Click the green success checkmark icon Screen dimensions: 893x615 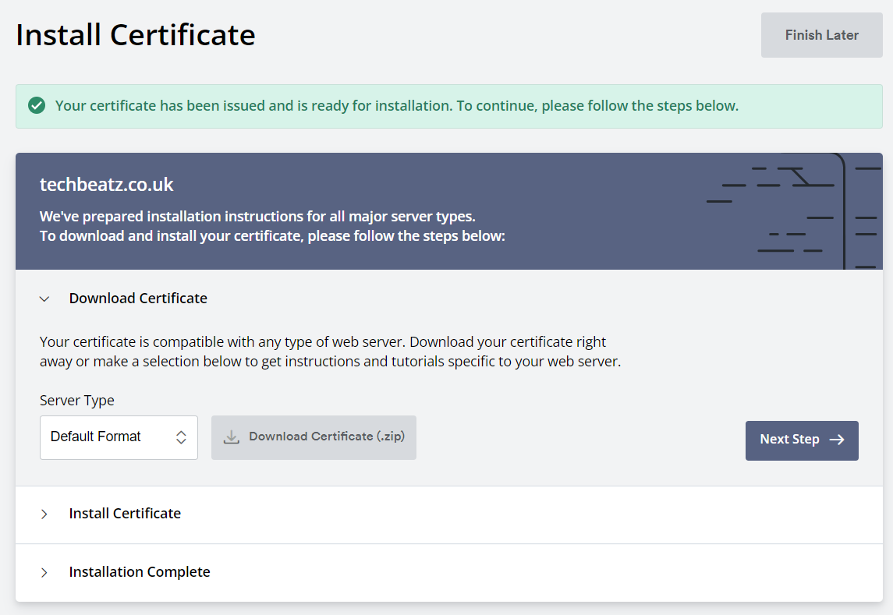click(37, 105)
